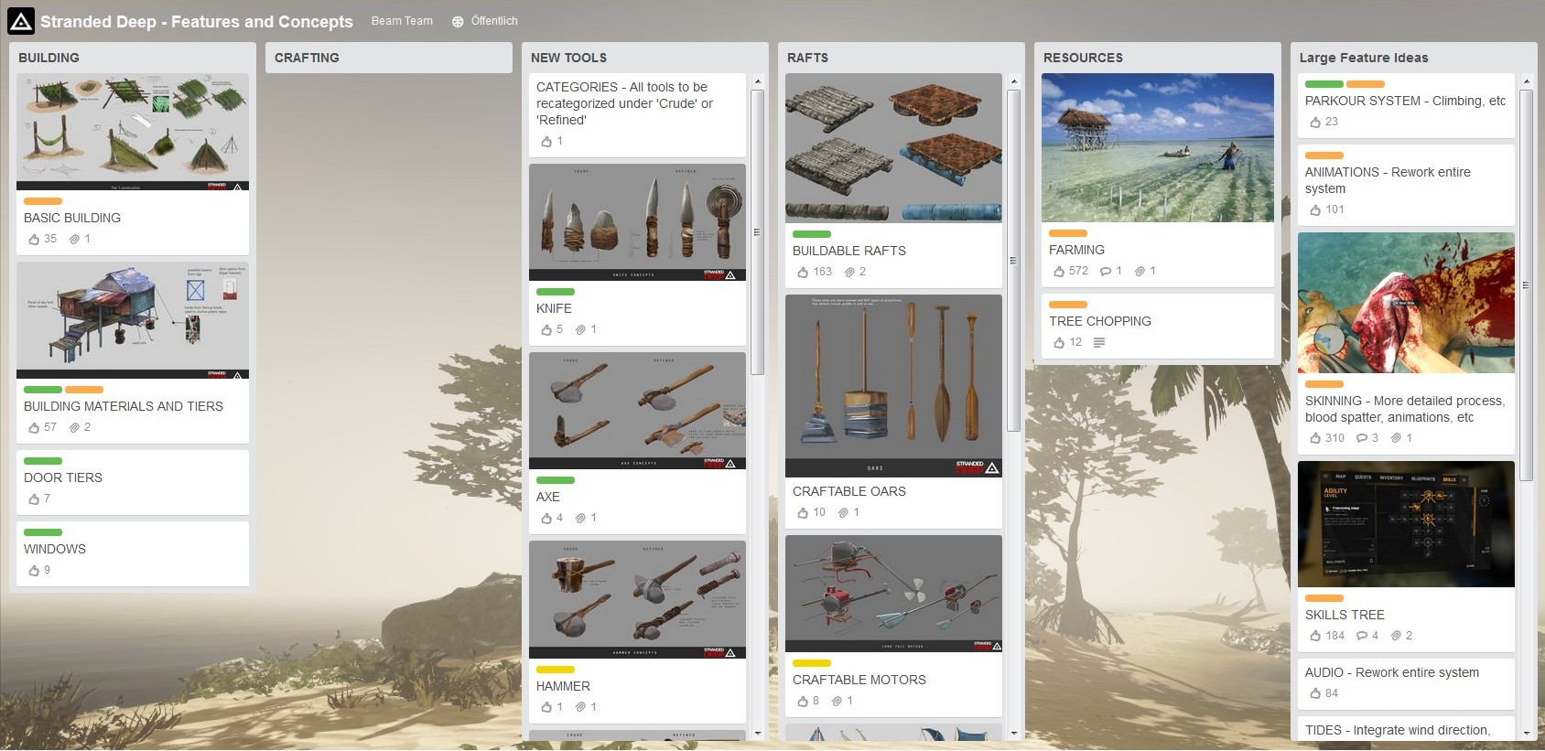1545x751 pixels.
Task: Click the globe icon beside Öffentlich
Action: [x=458, y=21]
